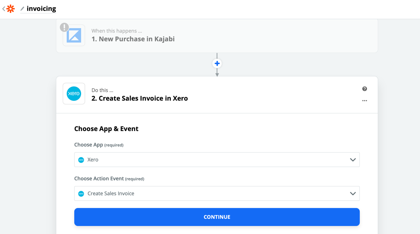Add a step with the blue plus button
Screen dimensions: 420x234
[217, 63]
